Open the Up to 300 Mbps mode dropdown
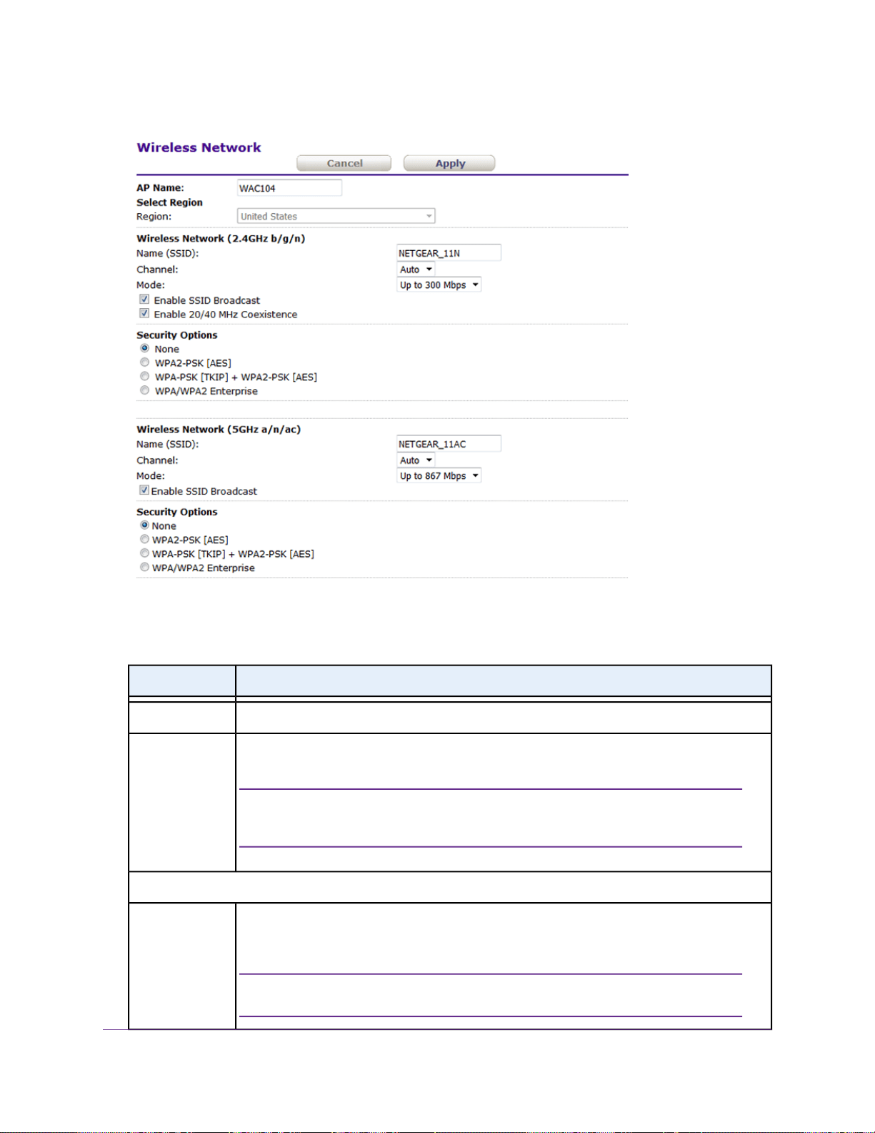The height and width of the screenshot is (1133, 875). click(439, 285)
